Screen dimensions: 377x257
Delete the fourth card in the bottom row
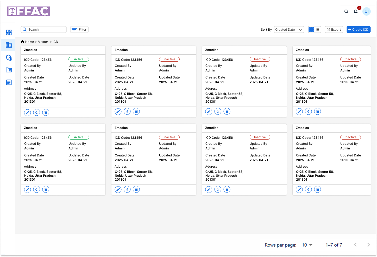[318, 189]
